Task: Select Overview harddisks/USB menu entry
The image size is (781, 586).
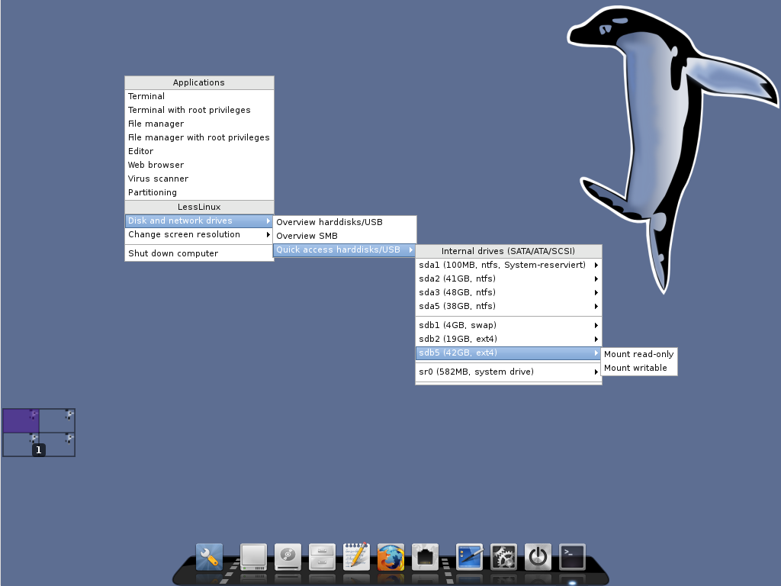Action: 329,222
